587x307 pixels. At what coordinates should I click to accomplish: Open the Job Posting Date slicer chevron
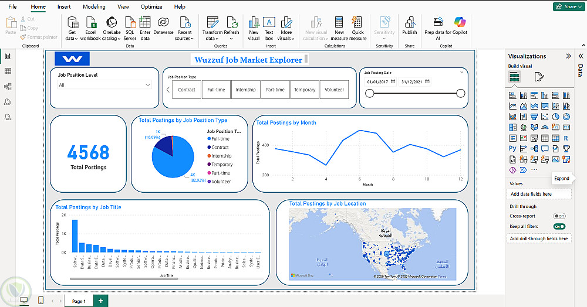pos(461,72)
